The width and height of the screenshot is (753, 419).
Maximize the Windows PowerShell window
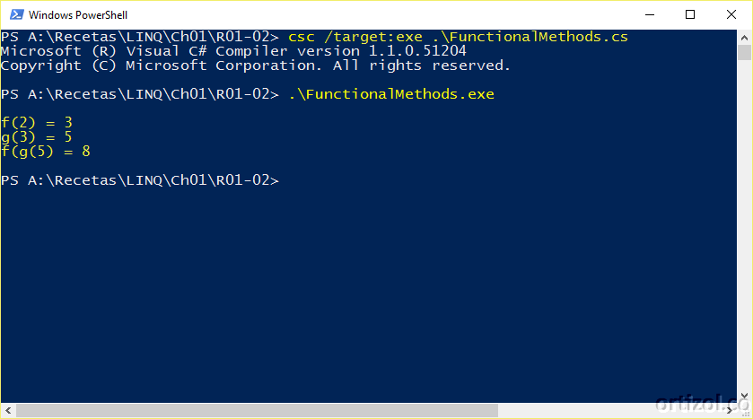tap(690, 15)
